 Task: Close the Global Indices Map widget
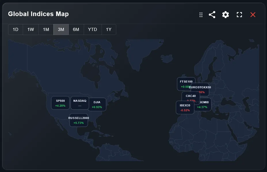pyautogui.click(x=253, y=15)
